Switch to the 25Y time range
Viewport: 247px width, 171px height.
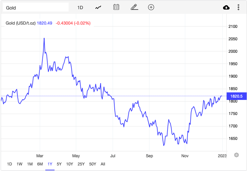[x=81, y=164]
